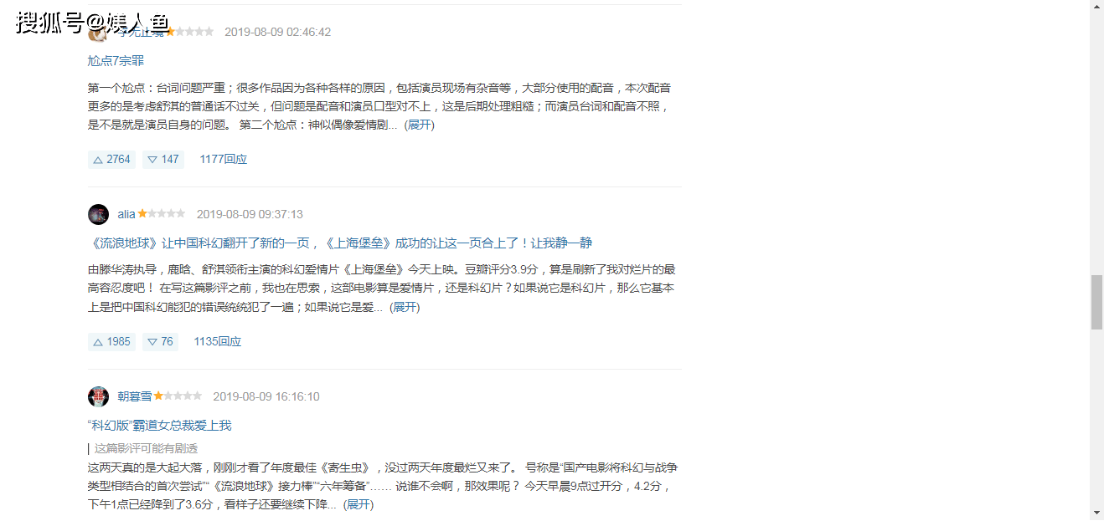Open alia's round profile avatar
The image size is (1104, 521).
98,214
